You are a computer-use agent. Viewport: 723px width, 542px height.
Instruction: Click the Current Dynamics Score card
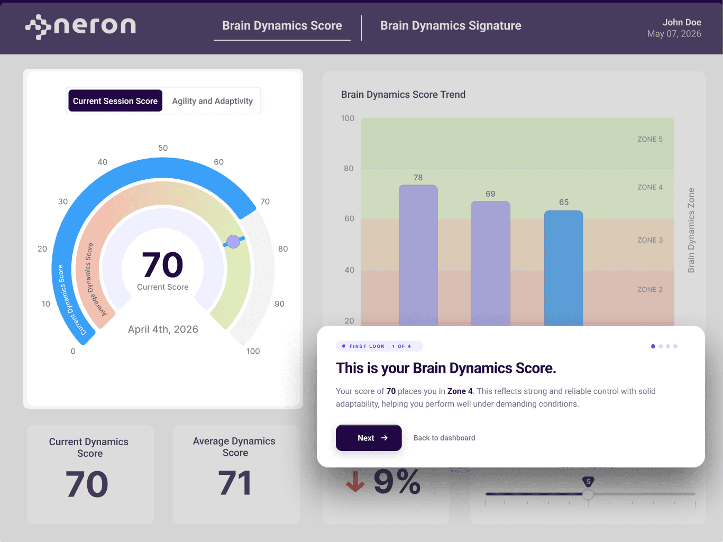point(90,474)
